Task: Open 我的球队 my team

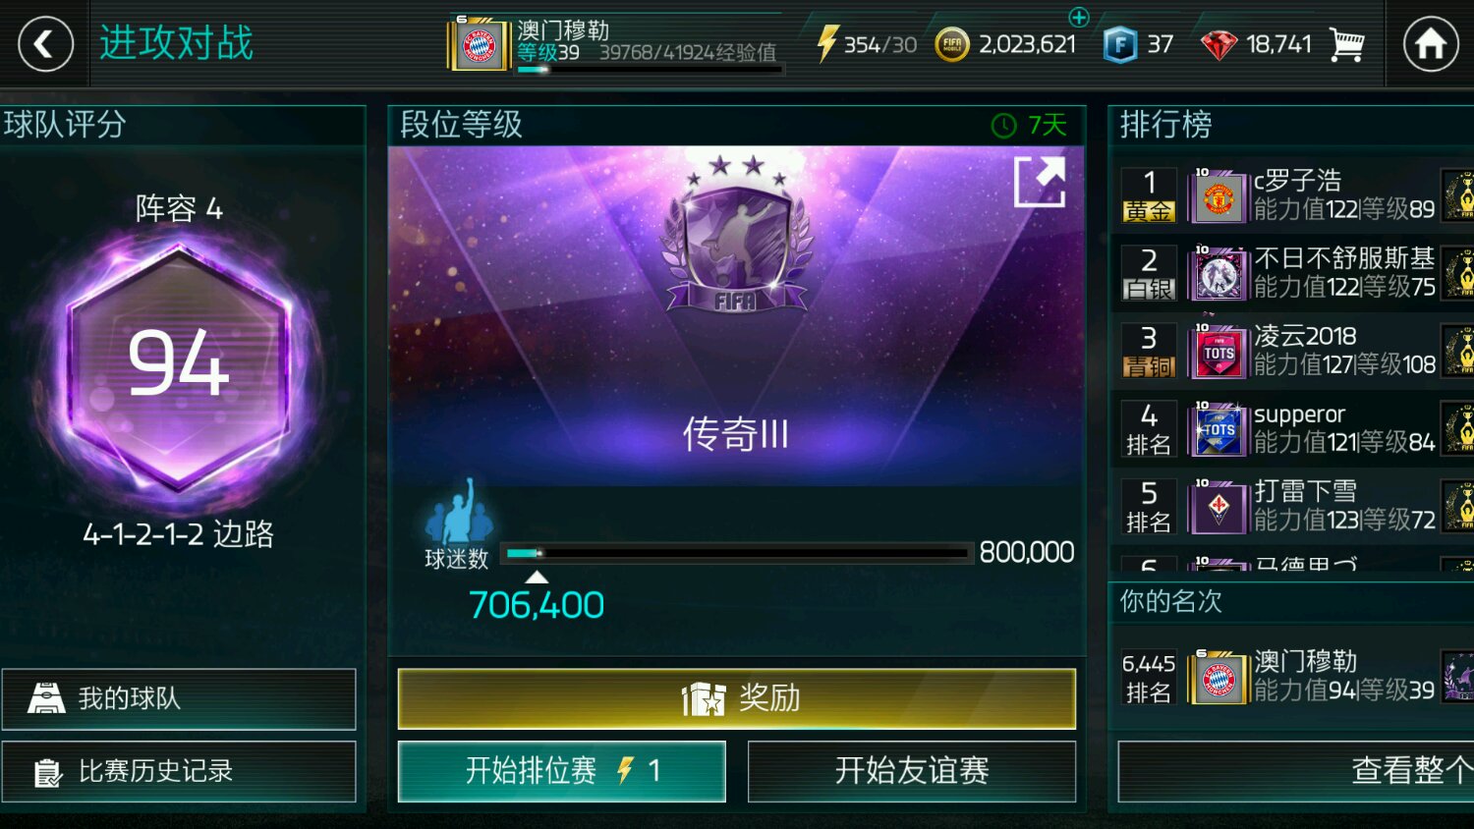Action: pos(179,698)
